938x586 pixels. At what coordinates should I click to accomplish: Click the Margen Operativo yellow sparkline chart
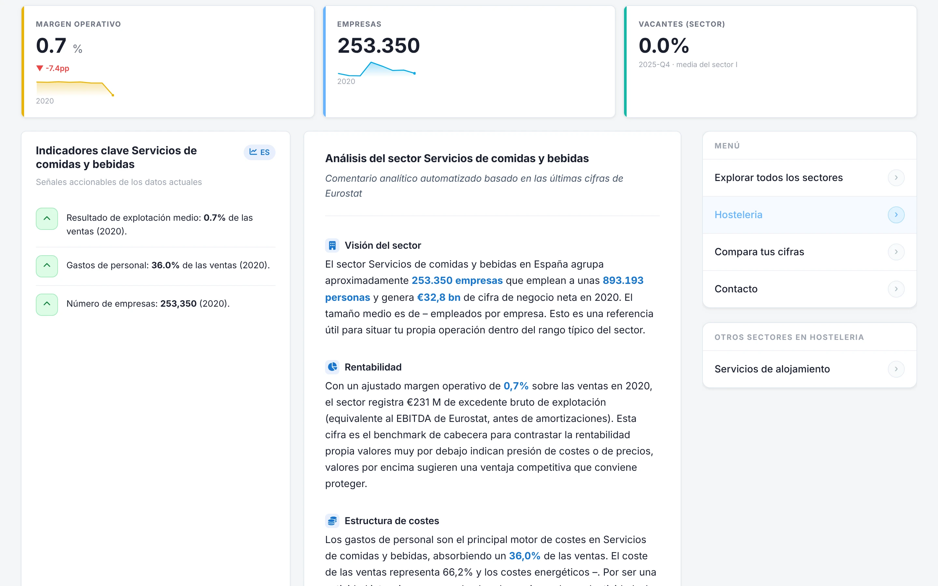[x=75, y=88]
